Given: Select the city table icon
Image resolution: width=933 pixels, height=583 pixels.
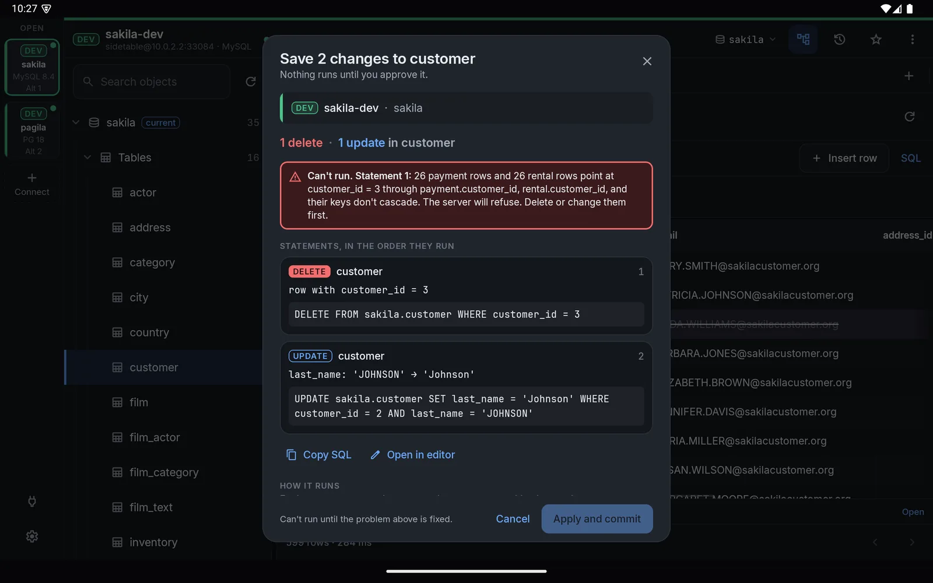Looking at the screenshot, I should click(117, 297).
